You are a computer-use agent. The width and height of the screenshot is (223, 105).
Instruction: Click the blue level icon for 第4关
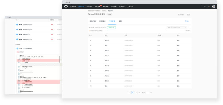click(x=17, y=39)
